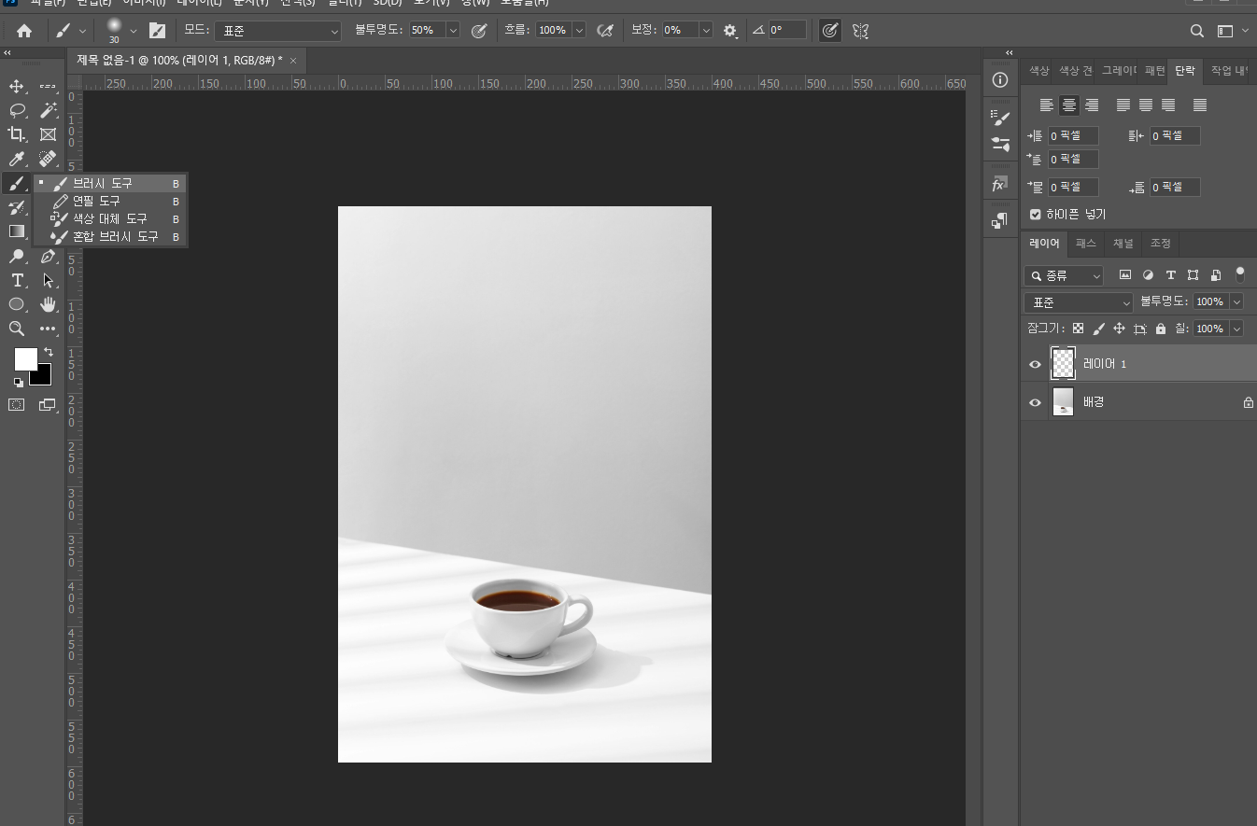
Task: Uncheck the 하이픈 넣기 checkbox
Action: [x=1036, y=214]
